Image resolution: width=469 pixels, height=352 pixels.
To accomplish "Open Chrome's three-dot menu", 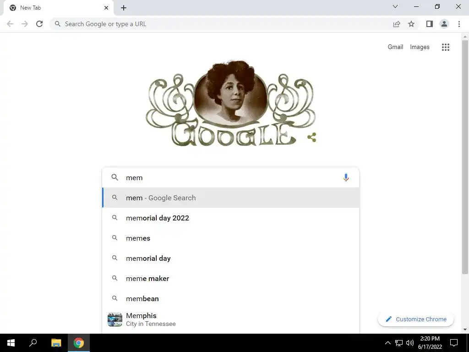I will (459, 24).
